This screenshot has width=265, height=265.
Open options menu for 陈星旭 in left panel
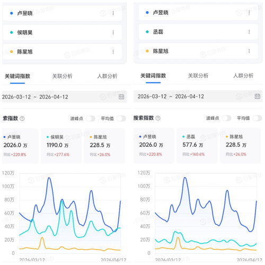click(113, 51)
